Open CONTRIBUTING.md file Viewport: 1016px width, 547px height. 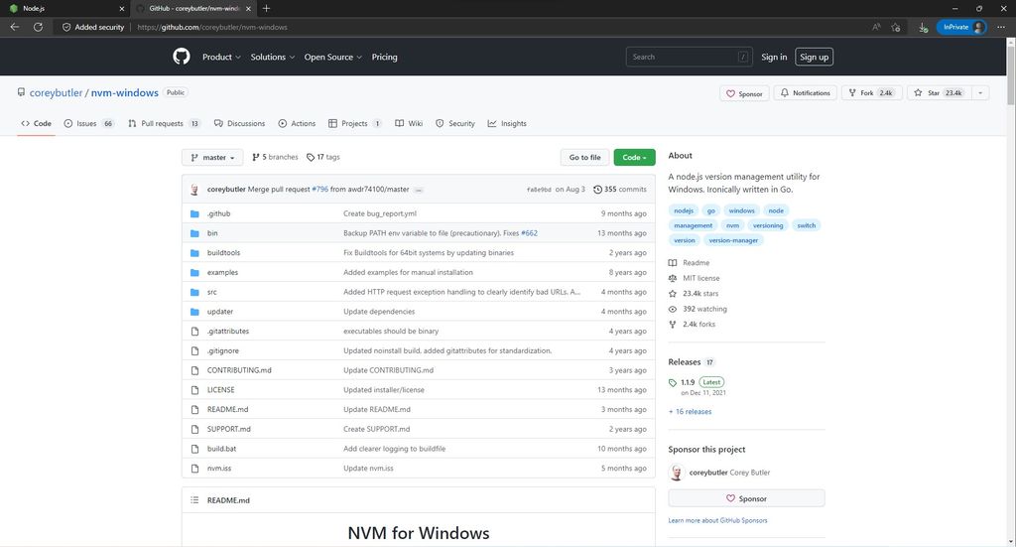coord(239,370)
